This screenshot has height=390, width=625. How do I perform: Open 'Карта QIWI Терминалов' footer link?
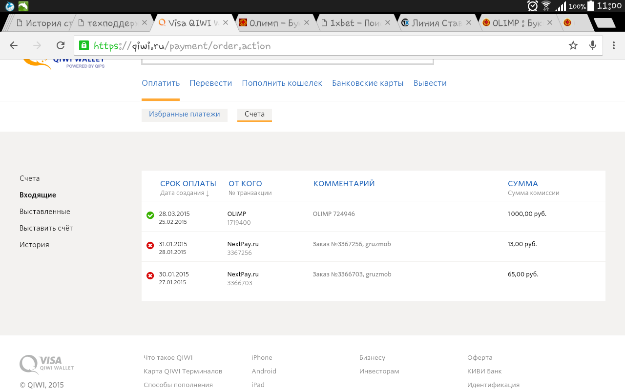click(x=183, y=371)
